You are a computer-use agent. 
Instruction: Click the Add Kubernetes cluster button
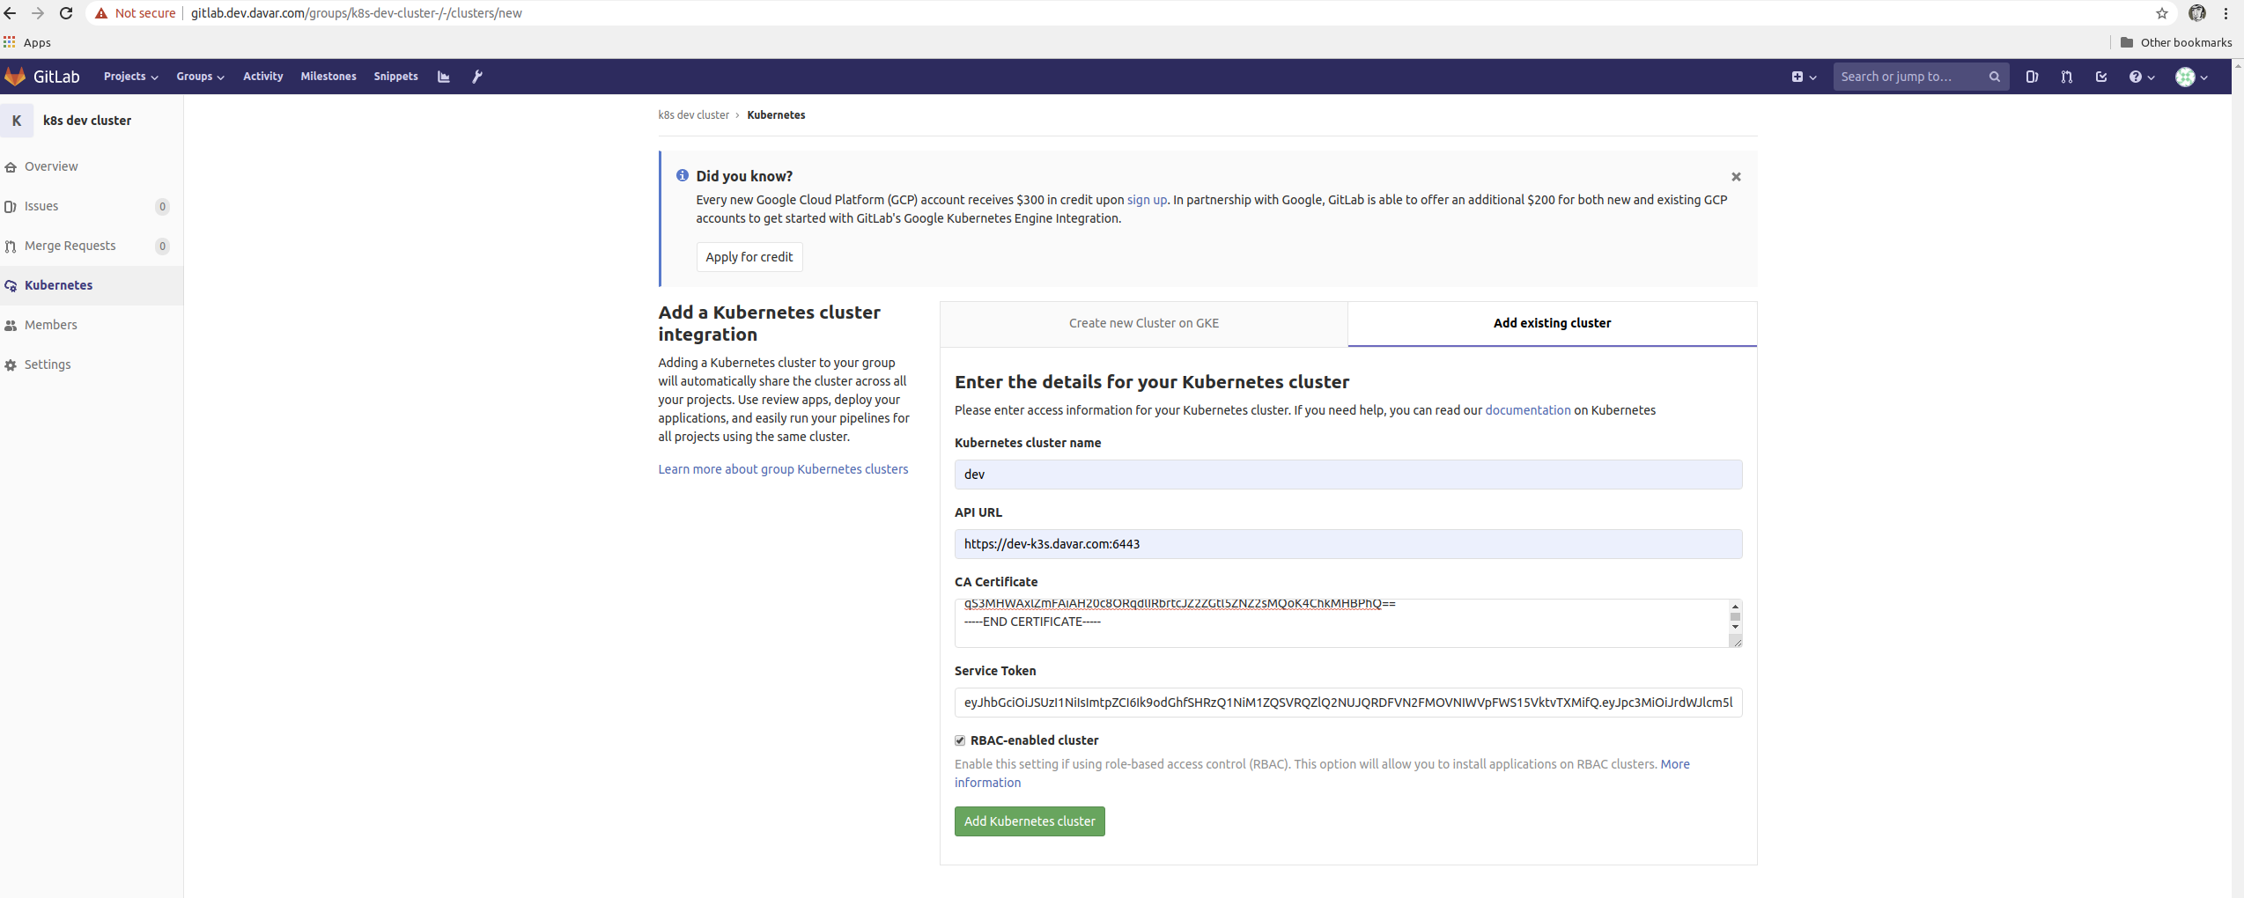[1030, 821]
